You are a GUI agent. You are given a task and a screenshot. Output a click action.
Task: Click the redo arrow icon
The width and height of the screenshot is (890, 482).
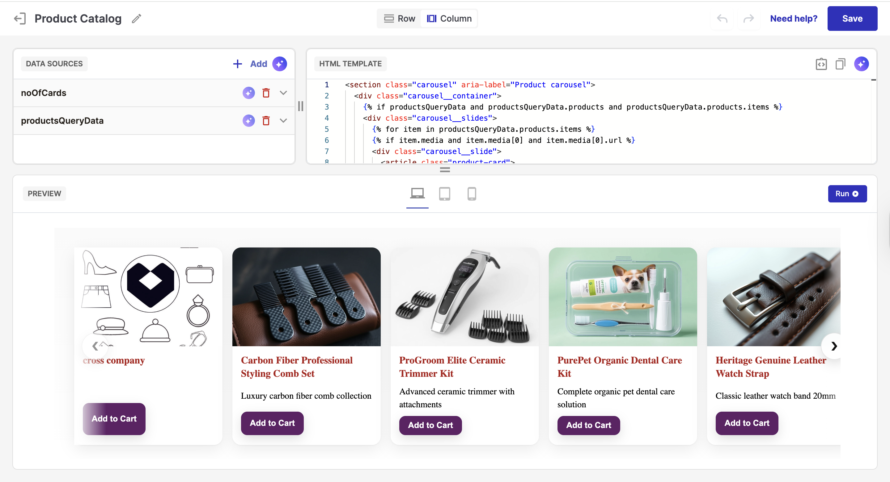pos(748,18)
